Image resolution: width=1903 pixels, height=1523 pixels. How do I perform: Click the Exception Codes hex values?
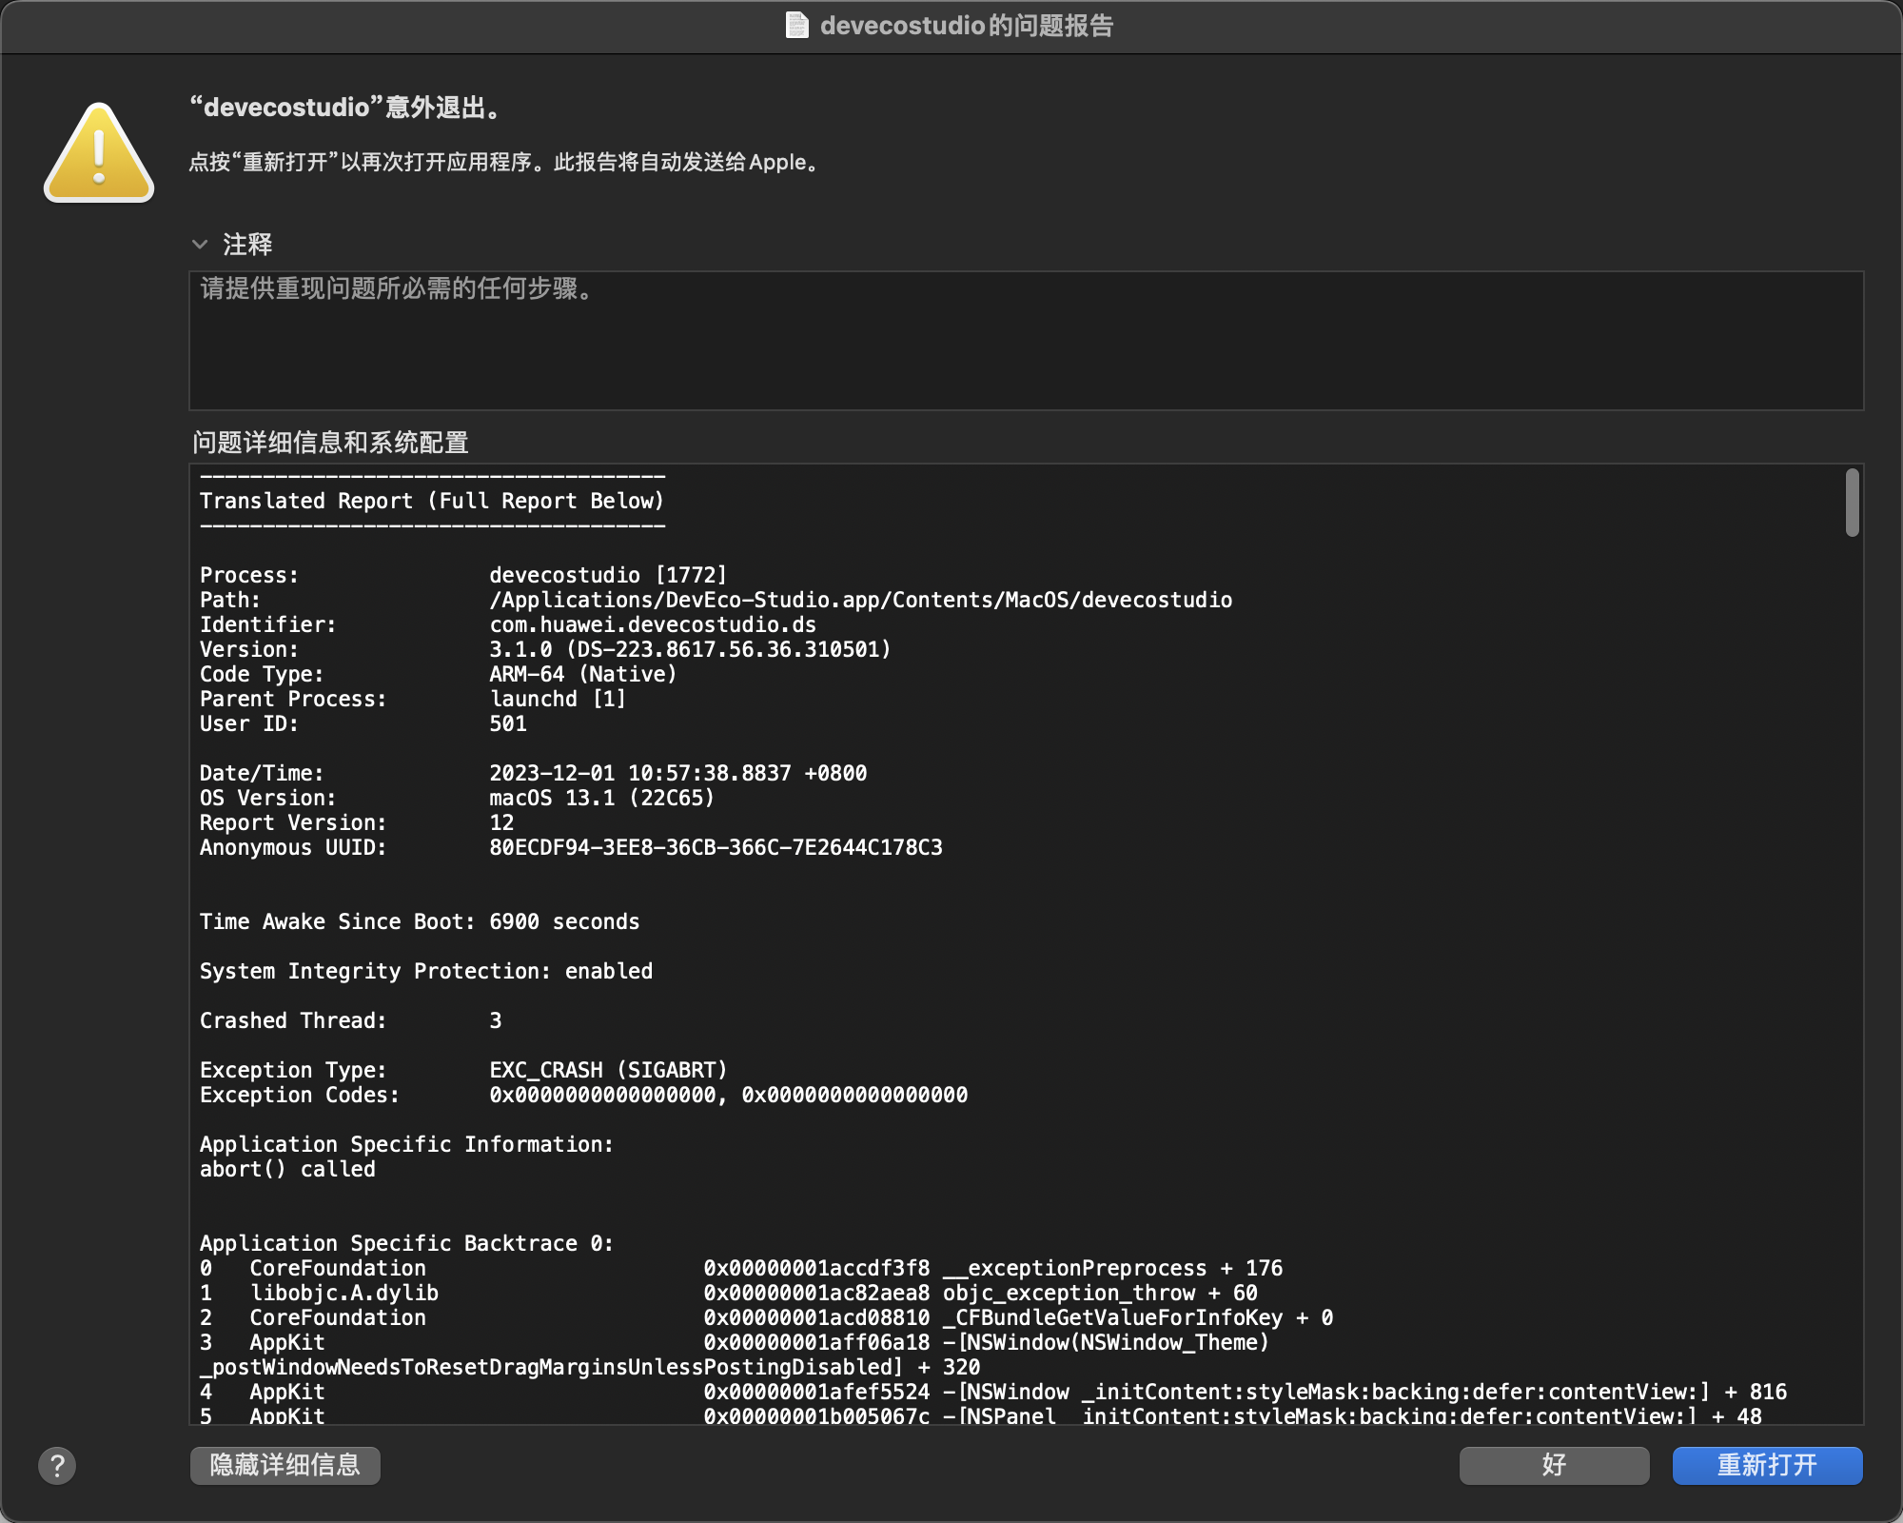tap(728, 1095)
